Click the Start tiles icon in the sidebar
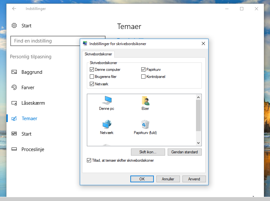 (x=14, y=134)
